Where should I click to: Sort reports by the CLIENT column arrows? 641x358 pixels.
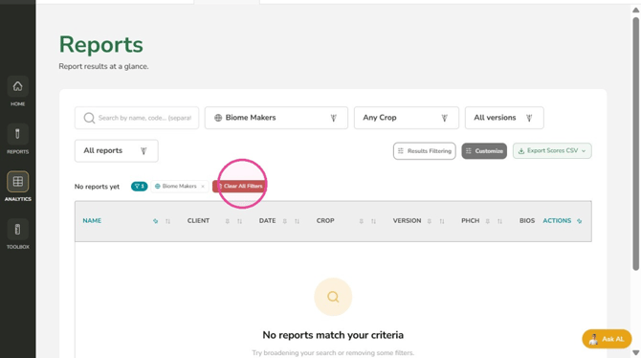coord(239,221)
